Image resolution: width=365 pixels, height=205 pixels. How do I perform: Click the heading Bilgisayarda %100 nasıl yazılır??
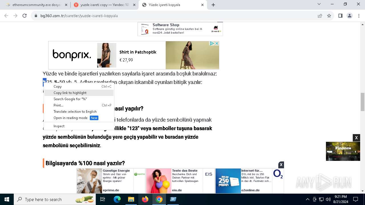tap(85, 163)
